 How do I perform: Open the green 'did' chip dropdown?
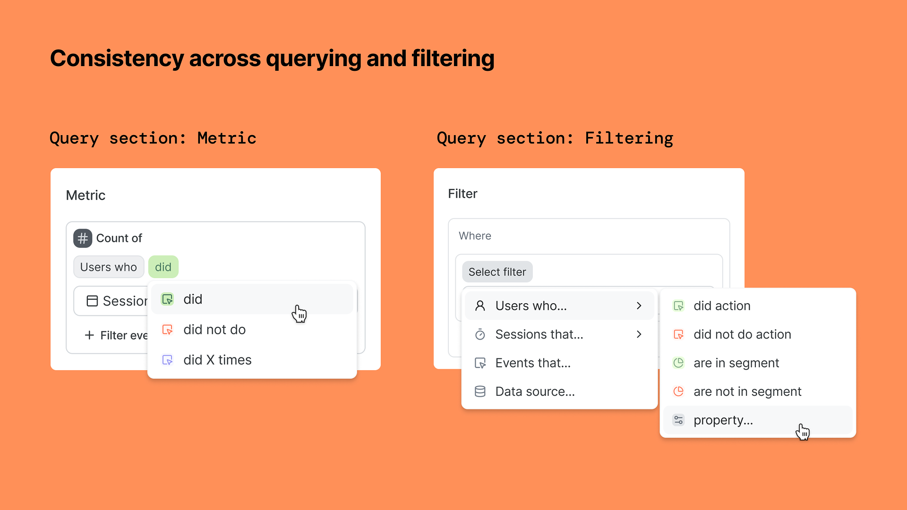coord(163,267)
